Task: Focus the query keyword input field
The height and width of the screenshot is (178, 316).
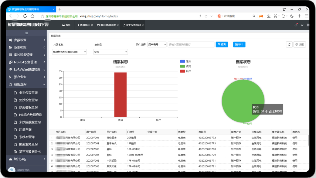Action: (x=191, y=45)
